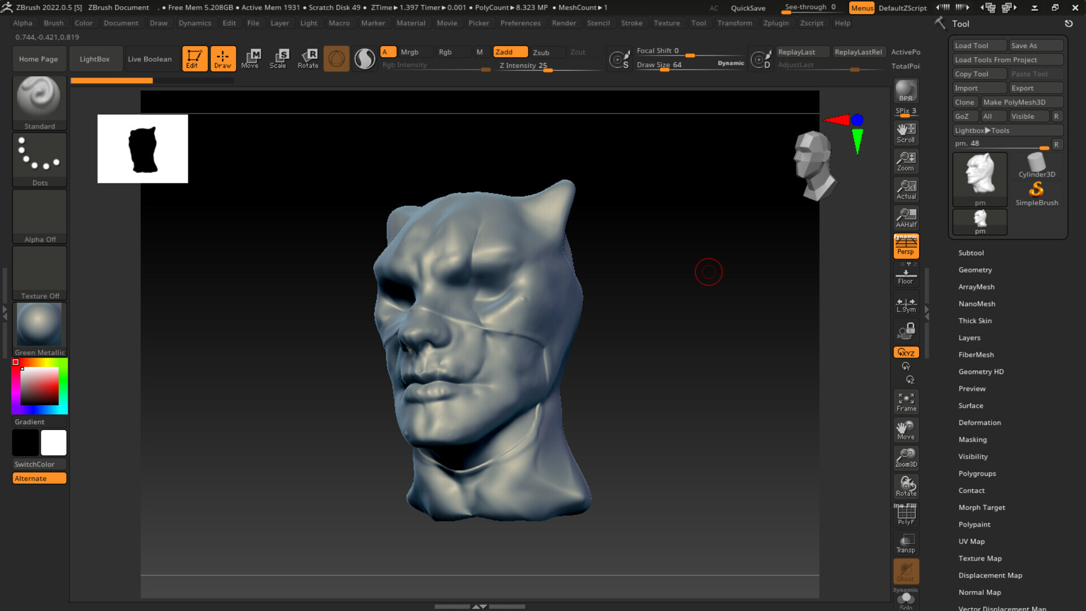
Task: Select the pm tool thumbnail
Action: click(x=979, y=178)
